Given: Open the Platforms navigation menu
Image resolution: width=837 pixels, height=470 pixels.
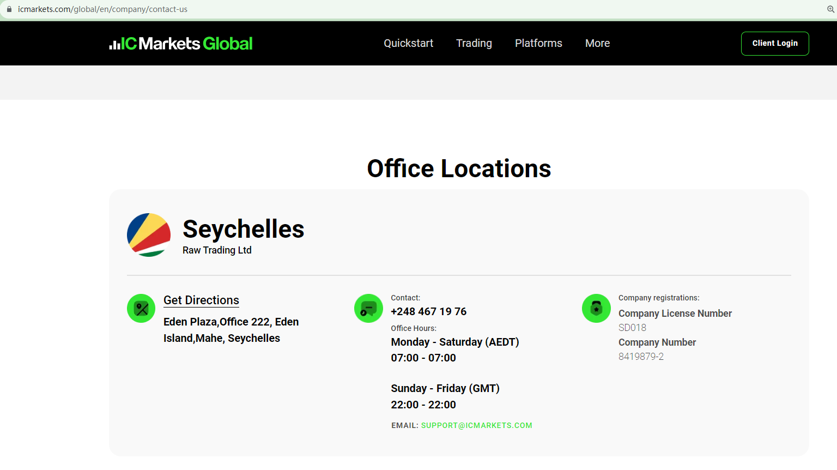Looking at the screenshot, I should coord(538,44).
